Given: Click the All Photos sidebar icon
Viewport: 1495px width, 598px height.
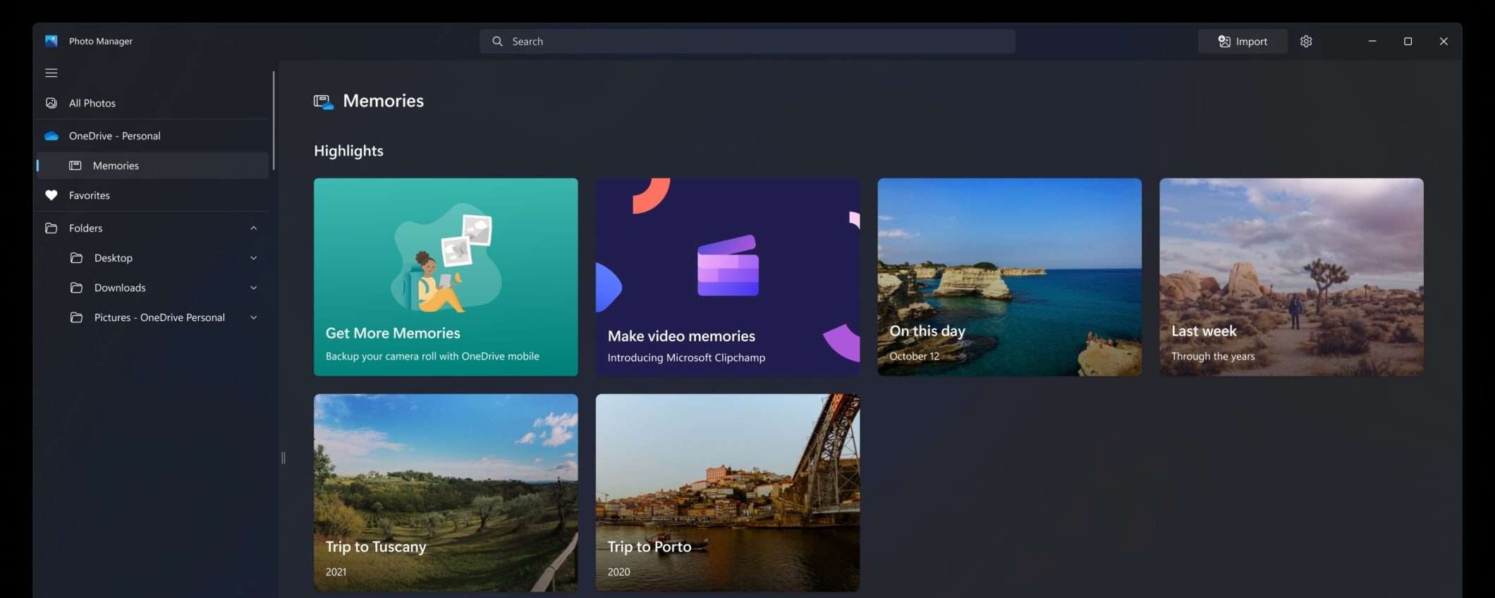Looking at the screenshot, I should point(51,103).
